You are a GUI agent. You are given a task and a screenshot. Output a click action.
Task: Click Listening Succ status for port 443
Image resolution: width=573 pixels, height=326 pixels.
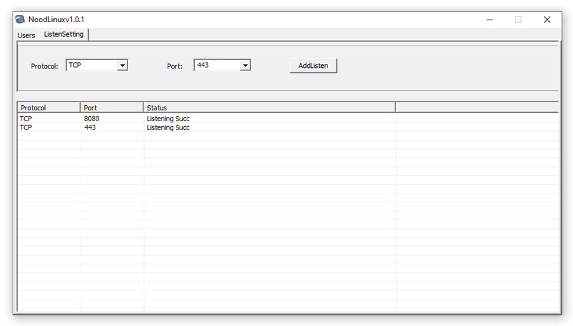[x=168, y=127]
